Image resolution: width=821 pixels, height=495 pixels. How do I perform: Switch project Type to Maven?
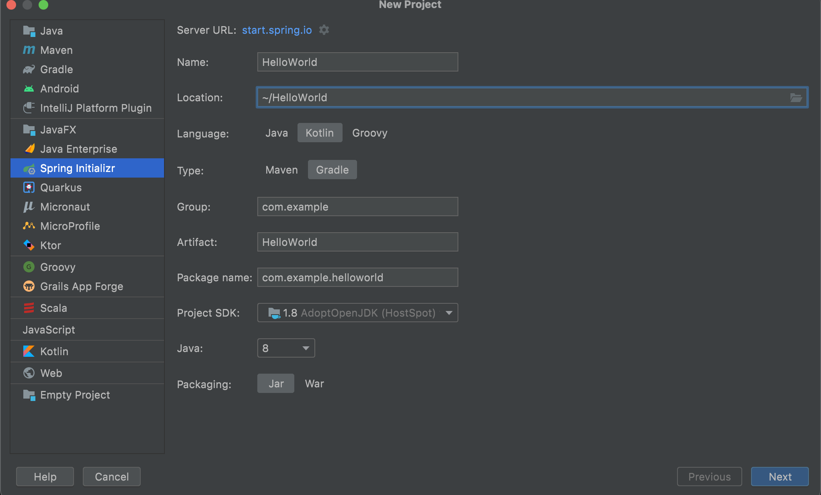pos(281,170)
